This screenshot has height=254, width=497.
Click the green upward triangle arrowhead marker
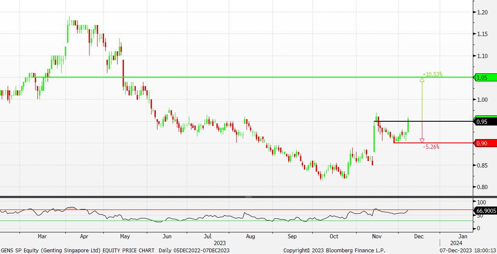click(422, 79)
